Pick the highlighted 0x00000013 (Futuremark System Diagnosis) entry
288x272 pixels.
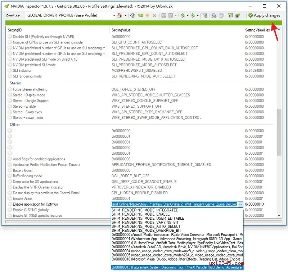click(177, 267)
